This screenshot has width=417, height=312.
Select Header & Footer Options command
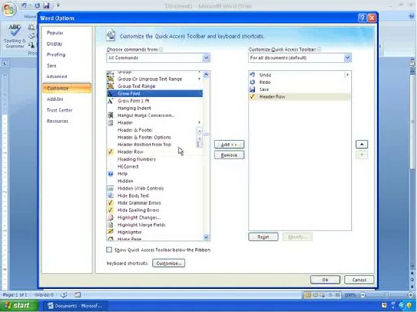pos(155,137)
